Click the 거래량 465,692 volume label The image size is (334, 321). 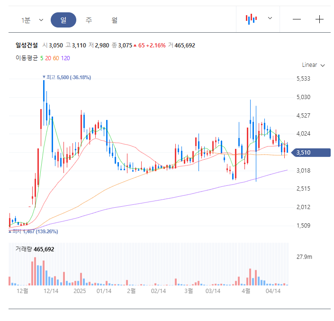pos(35,249)
